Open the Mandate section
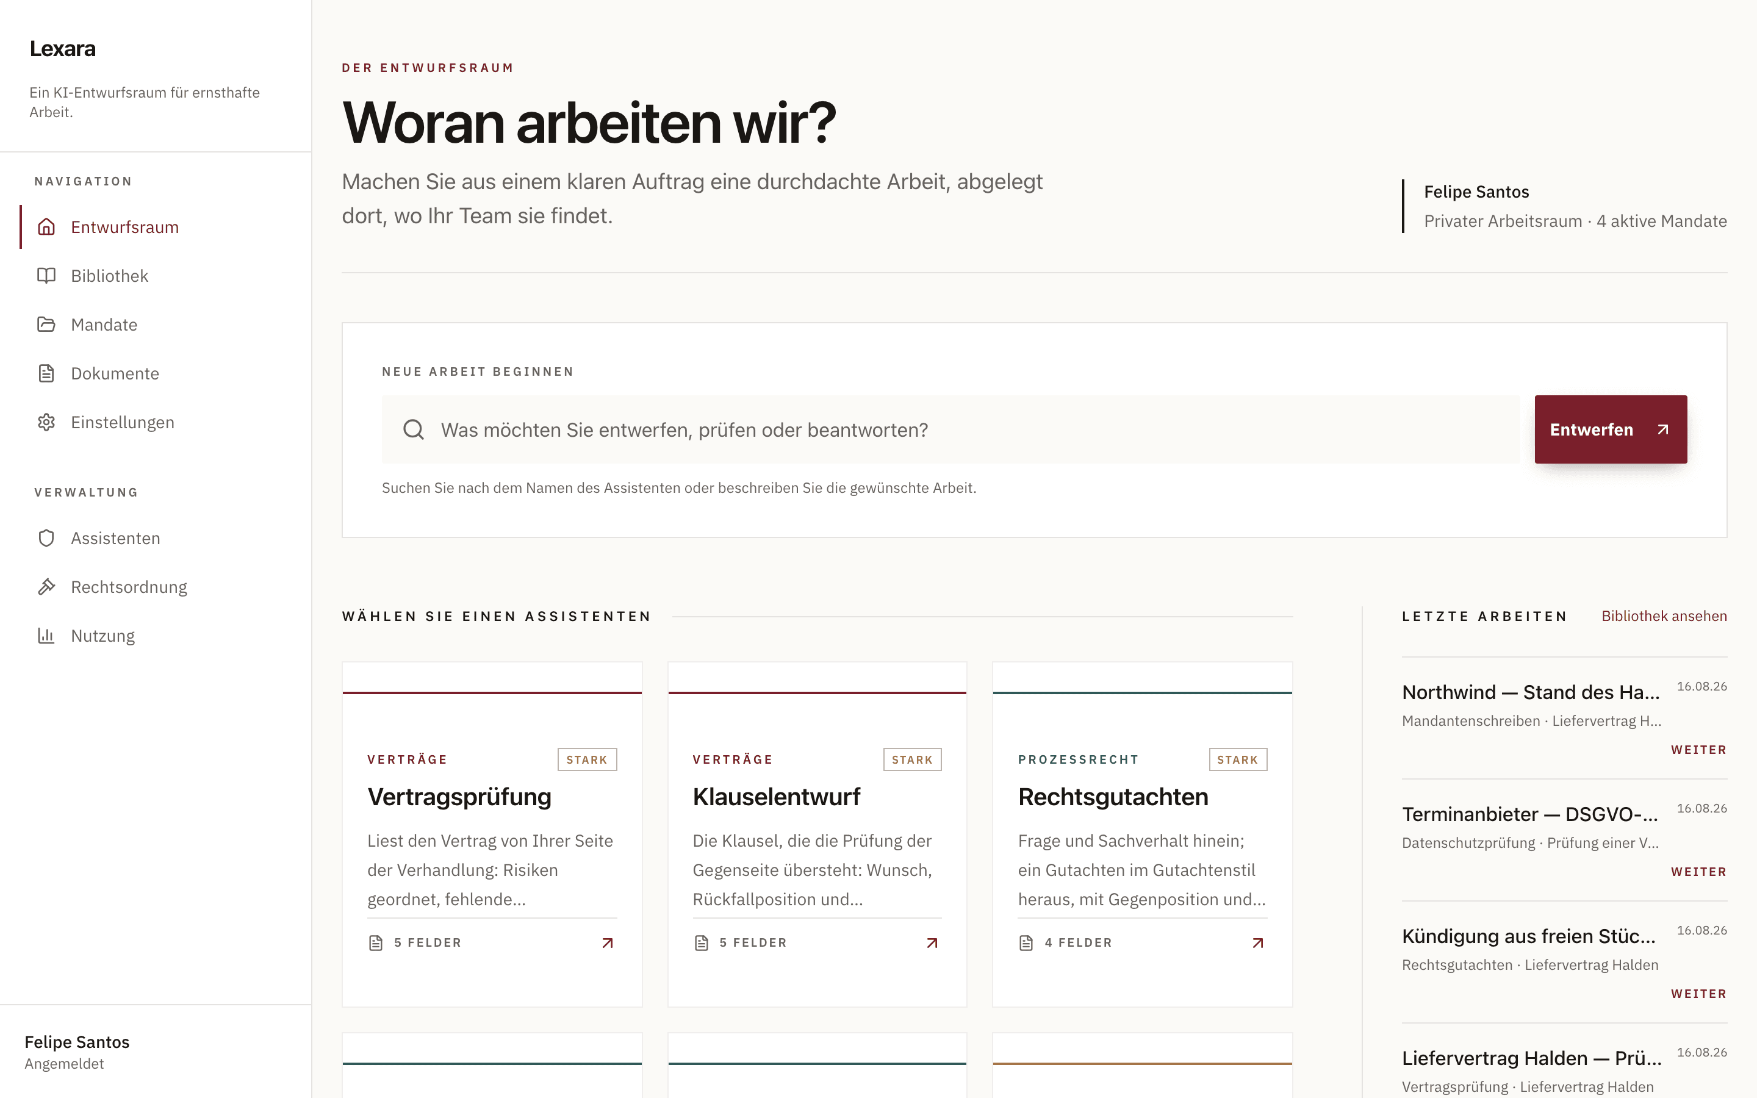This screenshot has width=1757, height=1098. click(156, 324)
